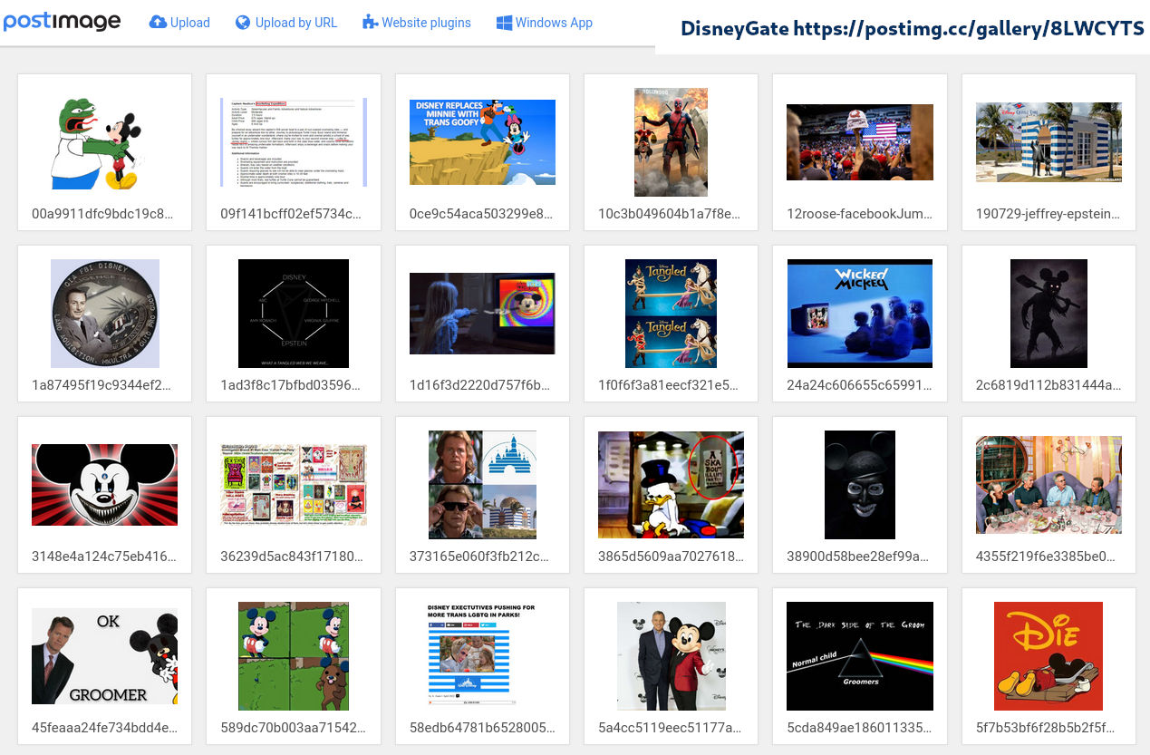The height and width of the screenshot is (755, 1150).
Task: Click filename '36239d5ac843f17180…'
Action: point(291,557)
